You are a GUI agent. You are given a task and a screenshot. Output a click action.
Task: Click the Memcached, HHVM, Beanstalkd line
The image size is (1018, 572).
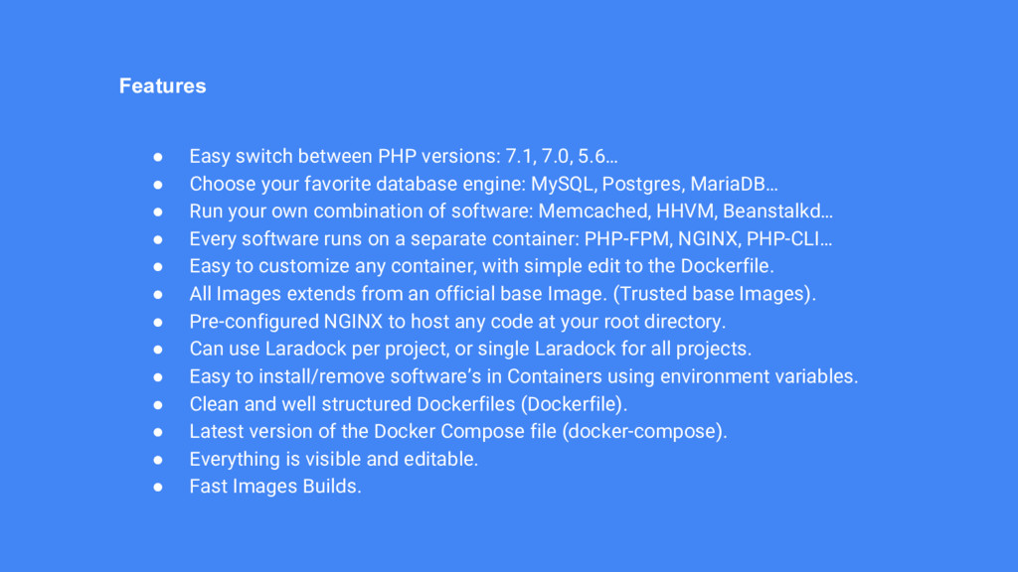511,212
